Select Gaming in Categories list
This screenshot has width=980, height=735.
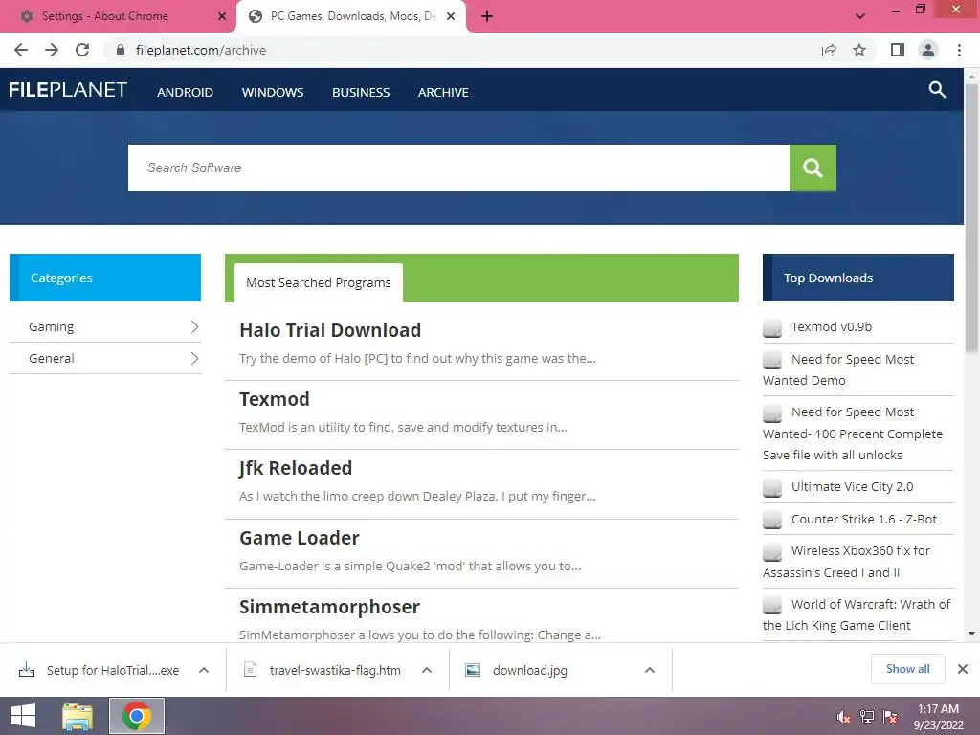pyautogui.click(x=52, y=327)
